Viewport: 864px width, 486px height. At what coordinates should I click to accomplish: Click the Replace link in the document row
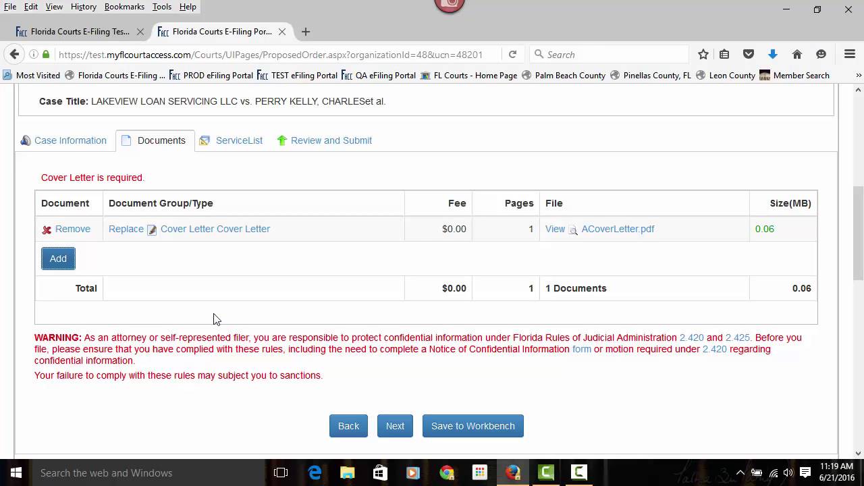(126, 229)
